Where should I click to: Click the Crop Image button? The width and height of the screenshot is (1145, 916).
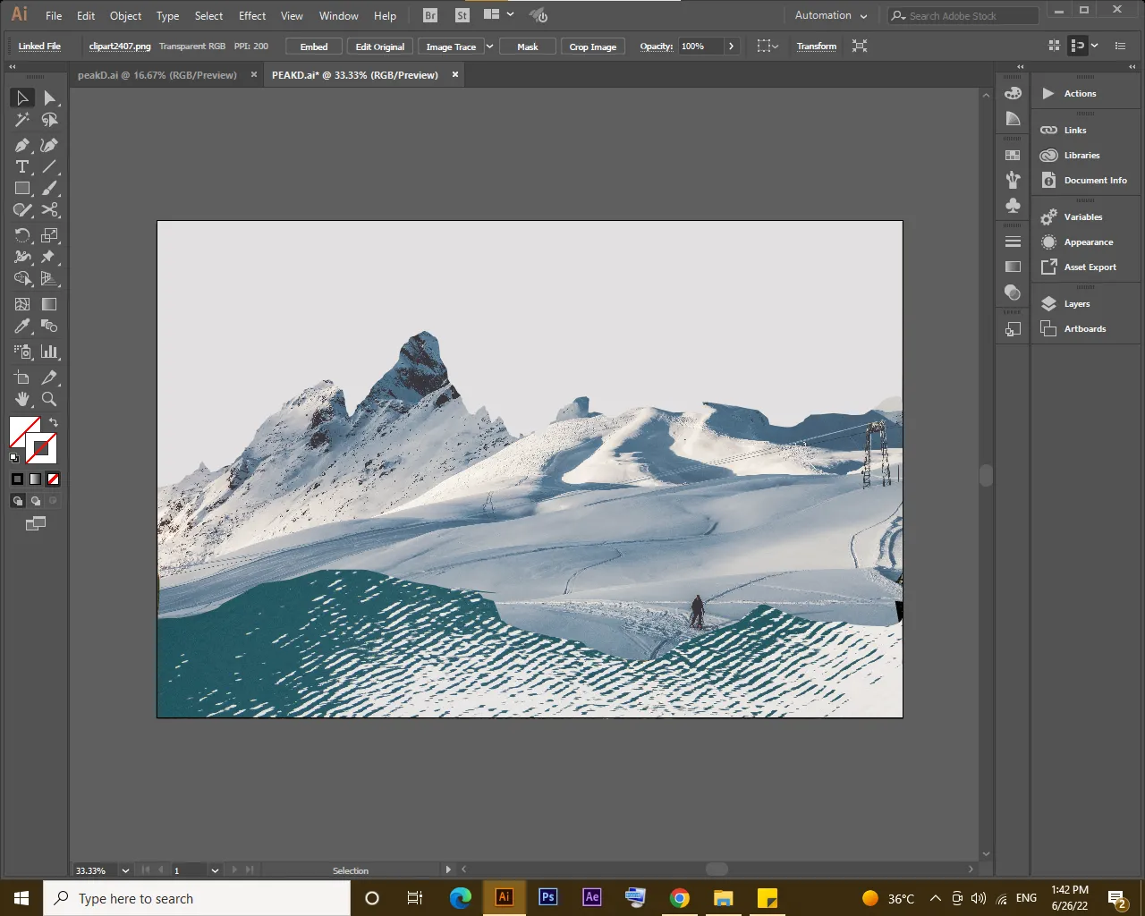593,47
